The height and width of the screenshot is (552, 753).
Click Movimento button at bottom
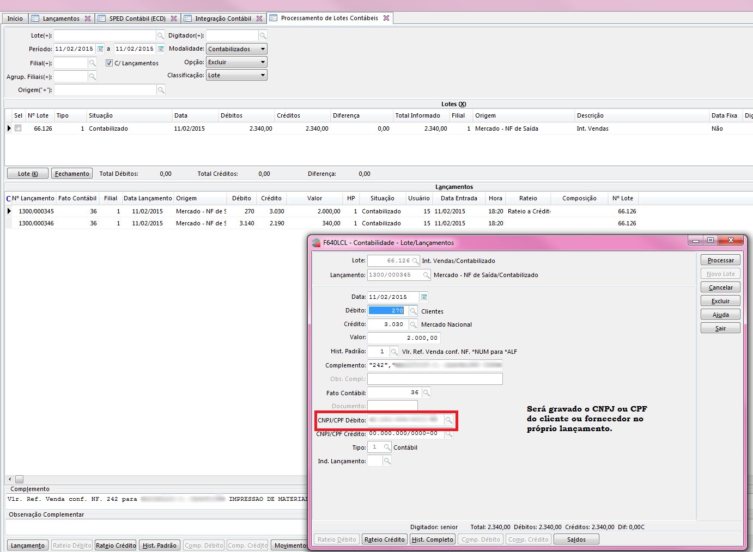point(290,545)
